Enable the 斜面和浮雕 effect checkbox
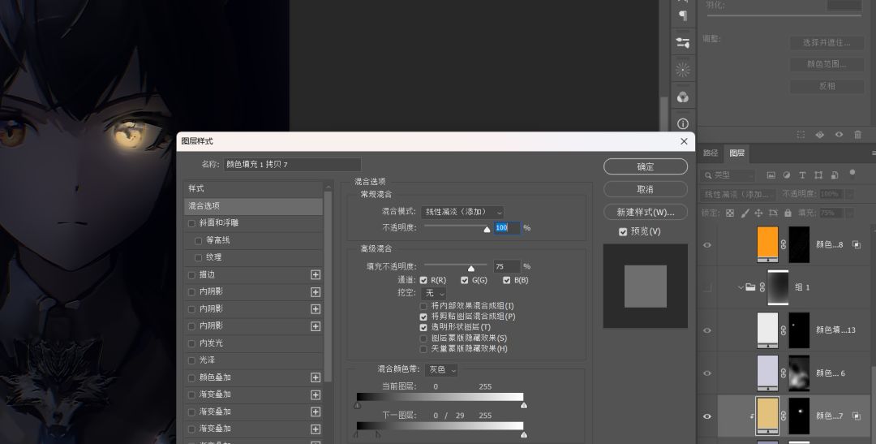The width and height of the screenshot is (876, 444). click(192, 223)
